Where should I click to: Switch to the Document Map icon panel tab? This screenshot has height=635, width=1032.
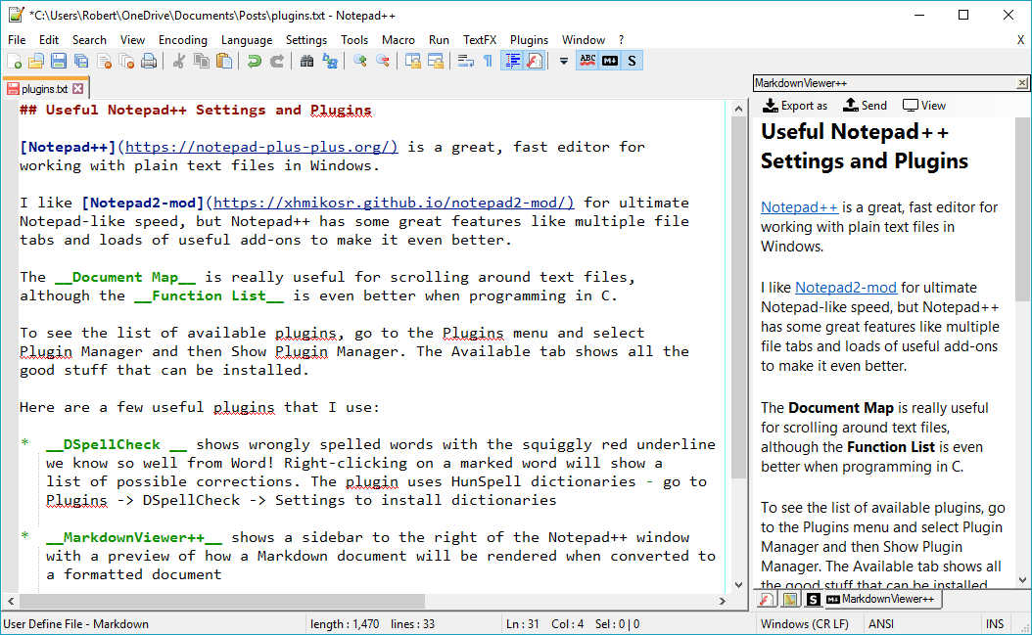click(x=790, y=600)
